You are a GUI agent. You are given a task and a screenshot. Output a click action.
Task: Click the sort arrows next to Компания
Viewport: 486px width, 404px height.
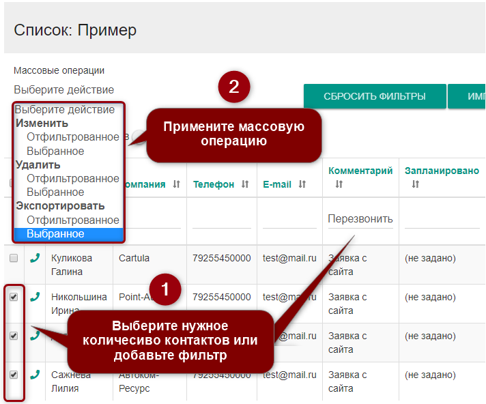[x=176, y=184]
